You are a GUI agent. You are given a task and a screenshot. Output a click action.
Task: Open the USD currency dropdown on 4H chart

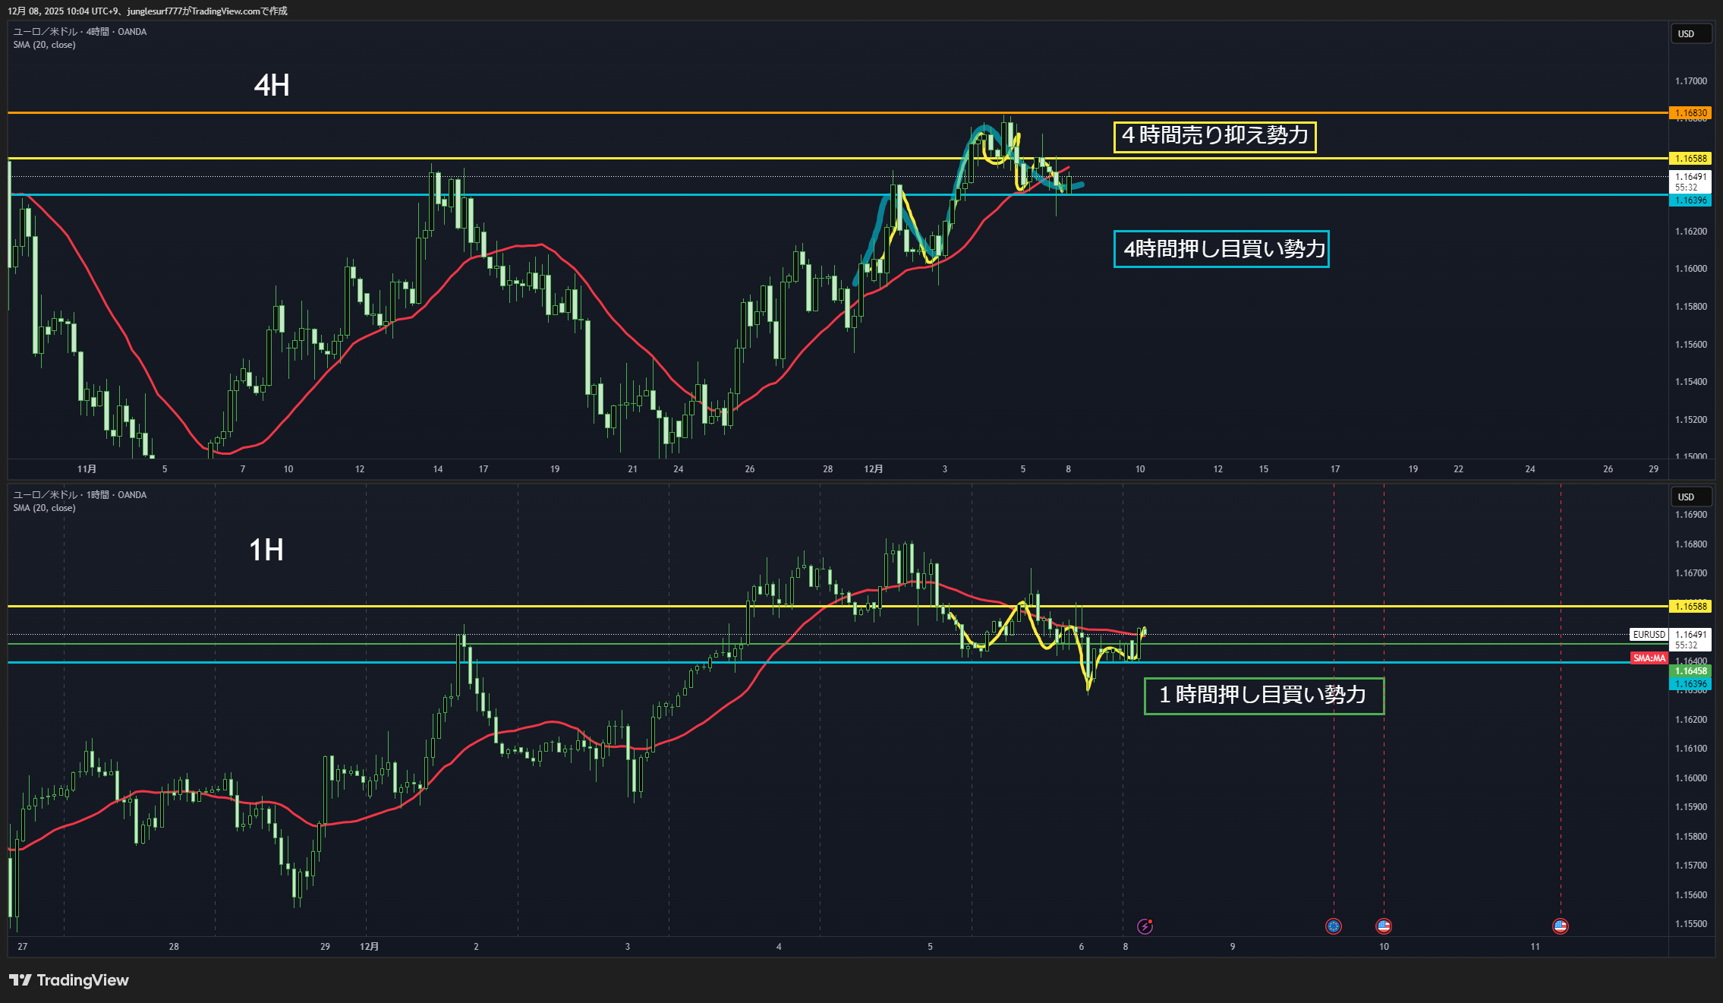(1690, 34)
